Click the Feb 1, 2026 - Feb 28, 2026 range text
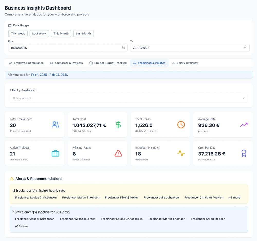257x241 pixels. coord(49,75)
